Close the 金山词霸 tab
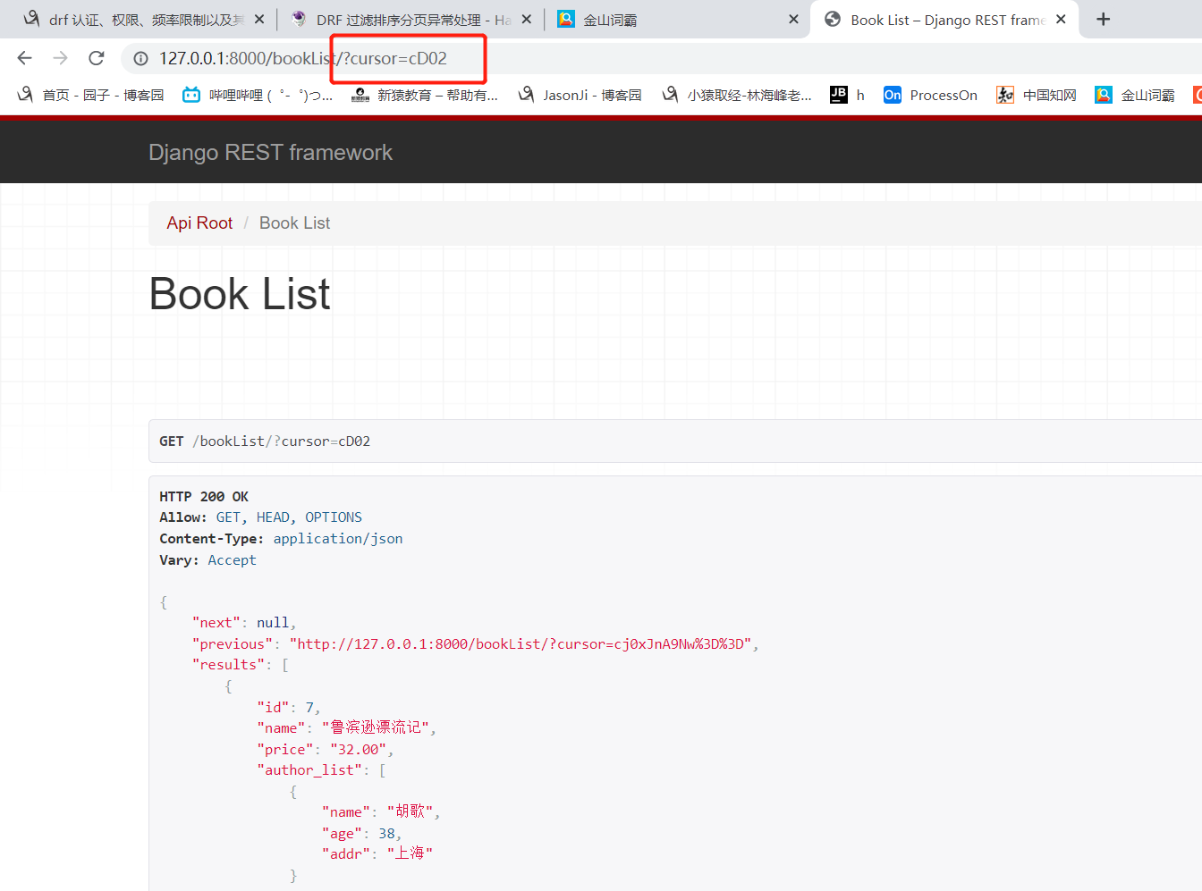Image resolution: width=1202 pixels, height=891 pixels. pos(793,20)
